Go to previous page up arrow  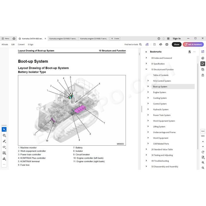(x=203, y=142)
